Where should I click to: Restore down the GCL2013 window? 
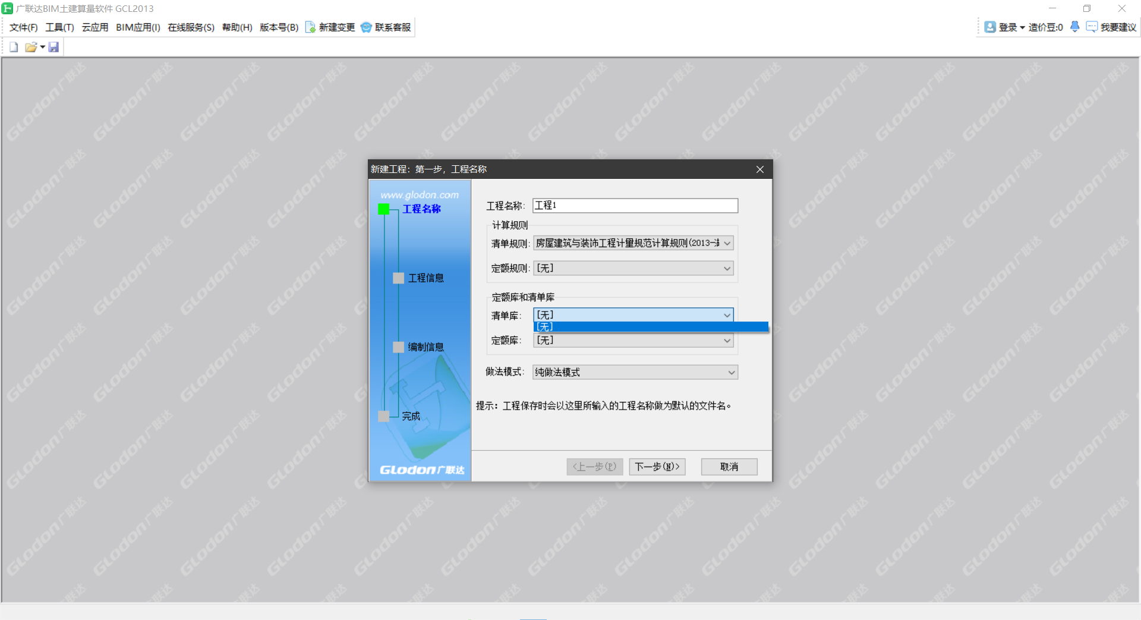coord(1086,8)
